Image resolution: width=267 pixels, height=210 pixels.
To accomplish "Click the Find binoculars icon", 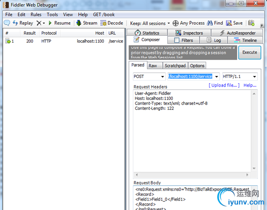I will [x=210, y=23].
